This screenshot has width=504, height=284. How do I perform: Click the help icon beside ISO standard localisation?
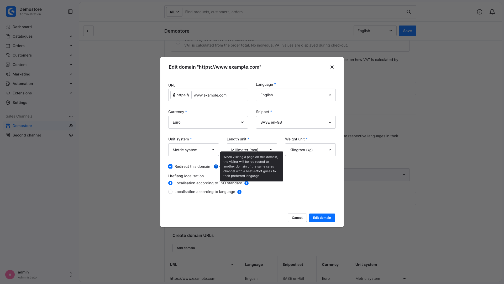coord(246,183)
